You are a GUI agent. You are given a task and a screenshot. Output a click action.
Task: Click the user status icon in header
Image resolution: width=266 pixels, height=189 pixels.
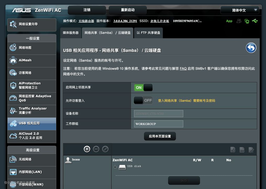239,21
